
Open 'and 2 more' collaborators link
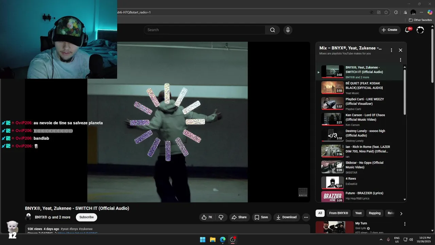click(x=61, y=217)
